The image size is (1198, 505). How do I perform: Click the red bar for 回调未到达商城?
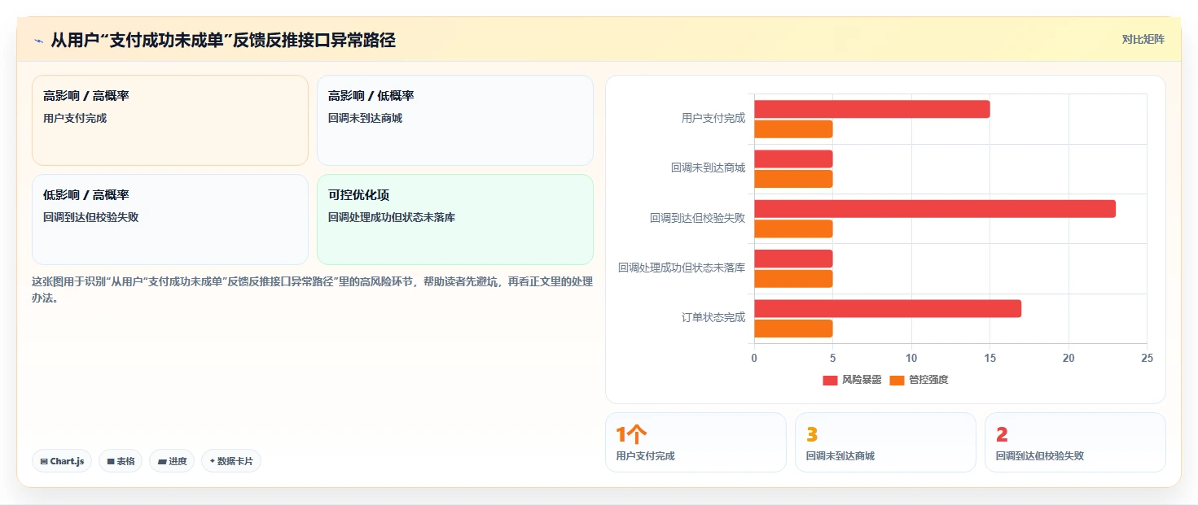coord(793,159)
